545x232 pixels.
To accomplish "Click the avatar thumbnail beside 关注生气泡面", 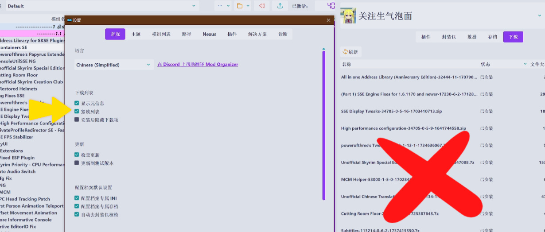I will coord(348,16).
